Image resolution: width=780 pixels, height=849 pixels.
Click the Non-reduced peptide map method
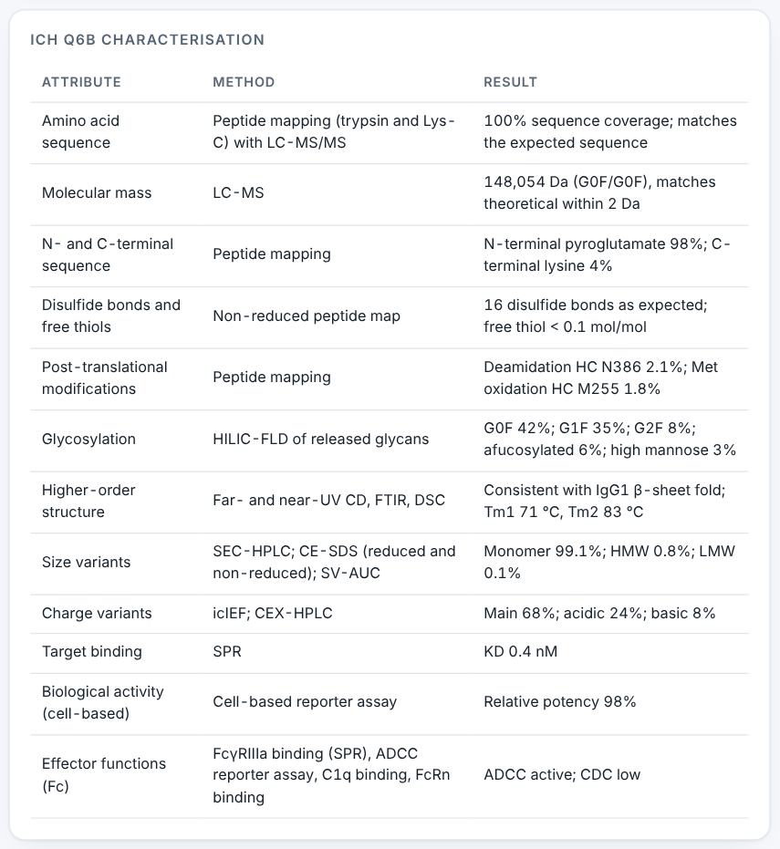point(307,316)
